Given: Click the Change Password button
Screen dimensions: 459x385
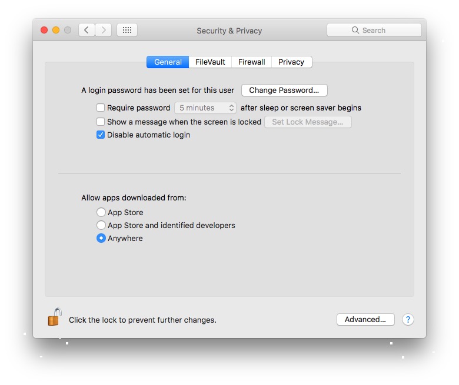Looking at the screenshot, I should coord(284,91).
